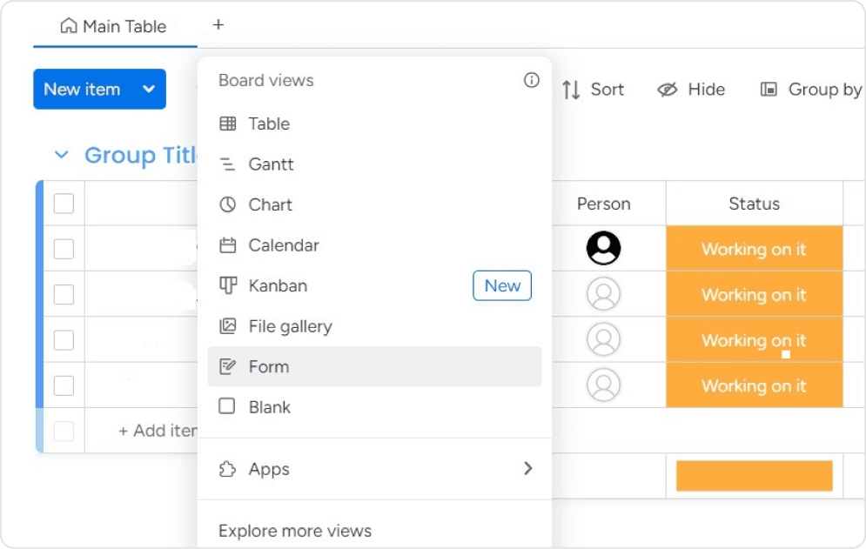Select Form from the Board views menu
Image resolution: width=866 pixels, height=549 pixels.
(x=266, y=366)
